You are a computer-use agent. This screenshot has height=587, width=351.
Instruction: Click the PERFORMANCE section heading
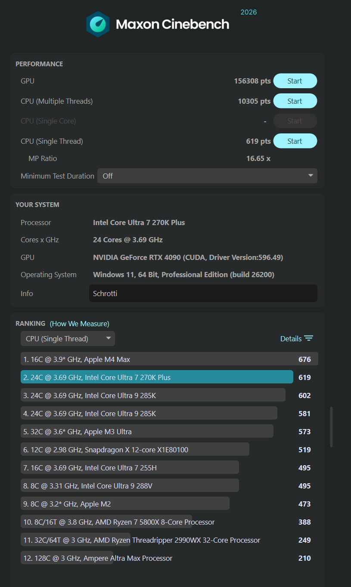[39, 64]
